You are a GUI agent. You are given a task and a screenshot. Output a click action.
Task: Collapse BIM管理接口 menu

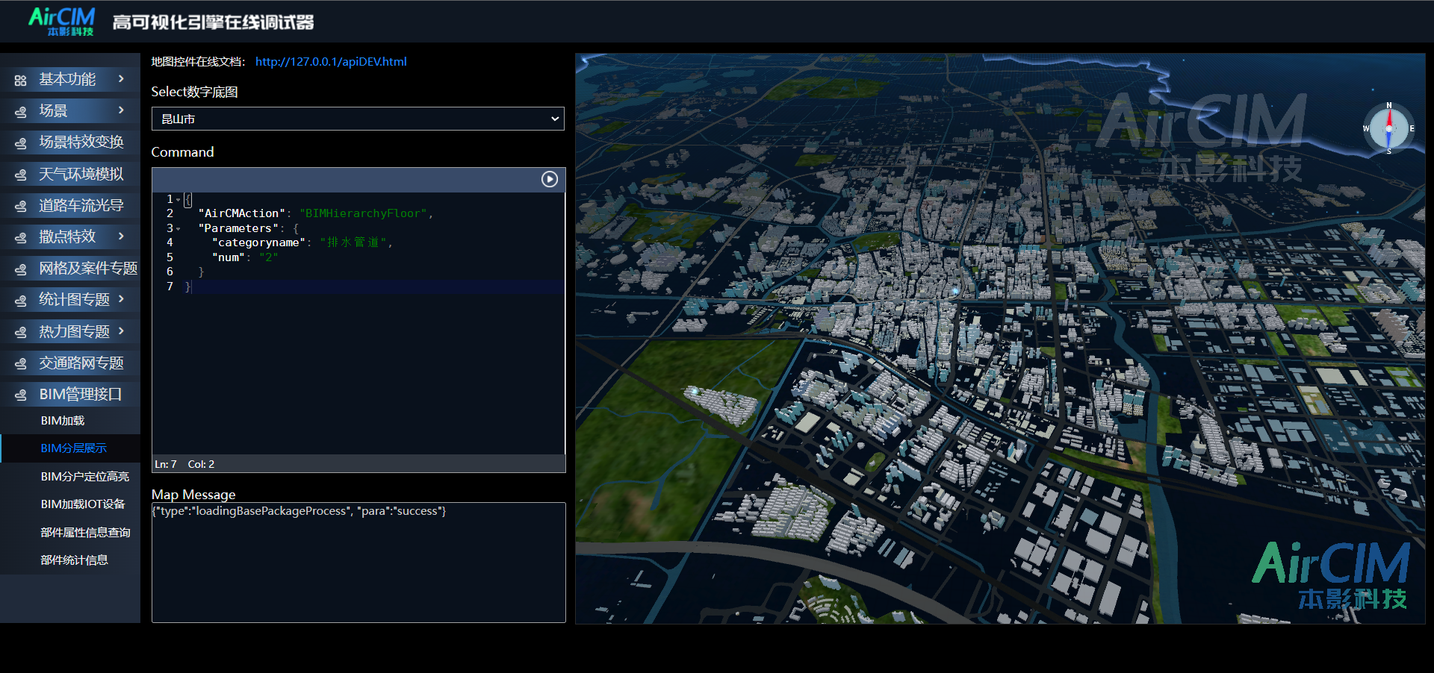click(70, 394)
